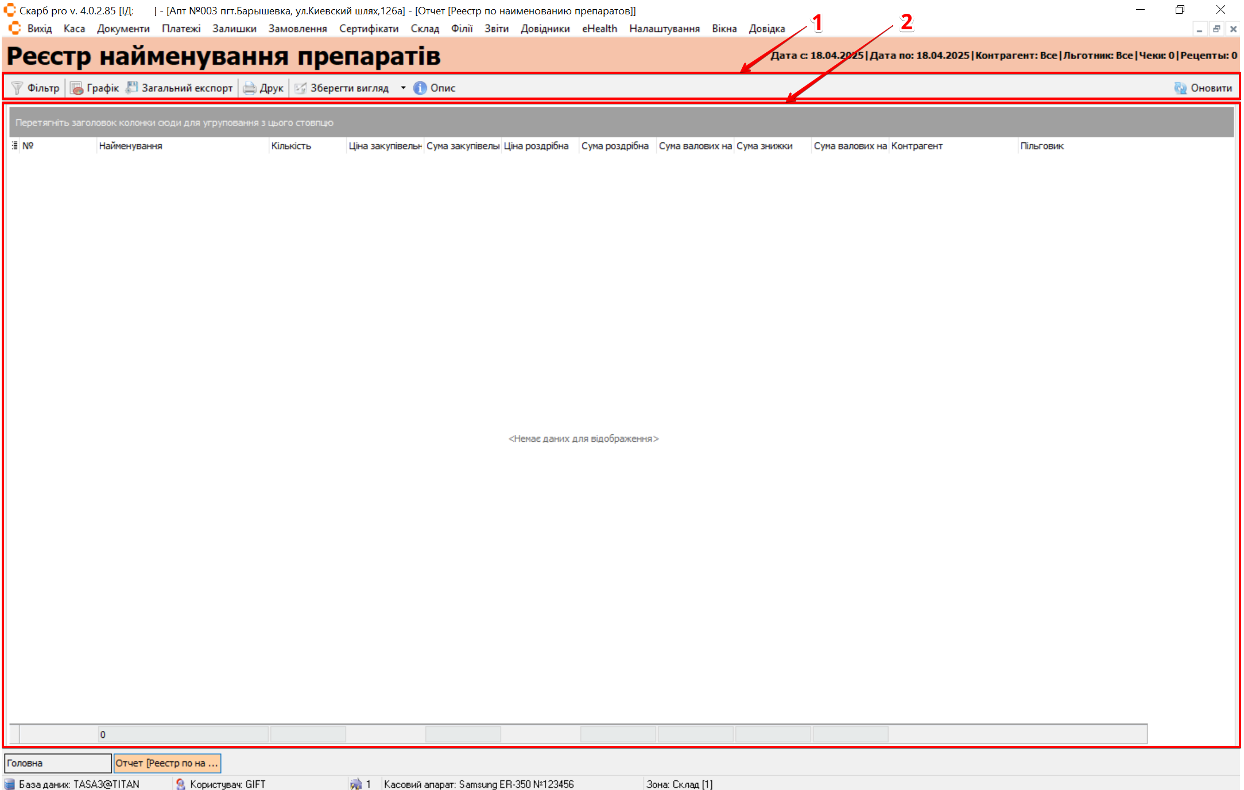
Task: Click the Друк printer icon
Action: pyautogui.click(x=249, y=88)
